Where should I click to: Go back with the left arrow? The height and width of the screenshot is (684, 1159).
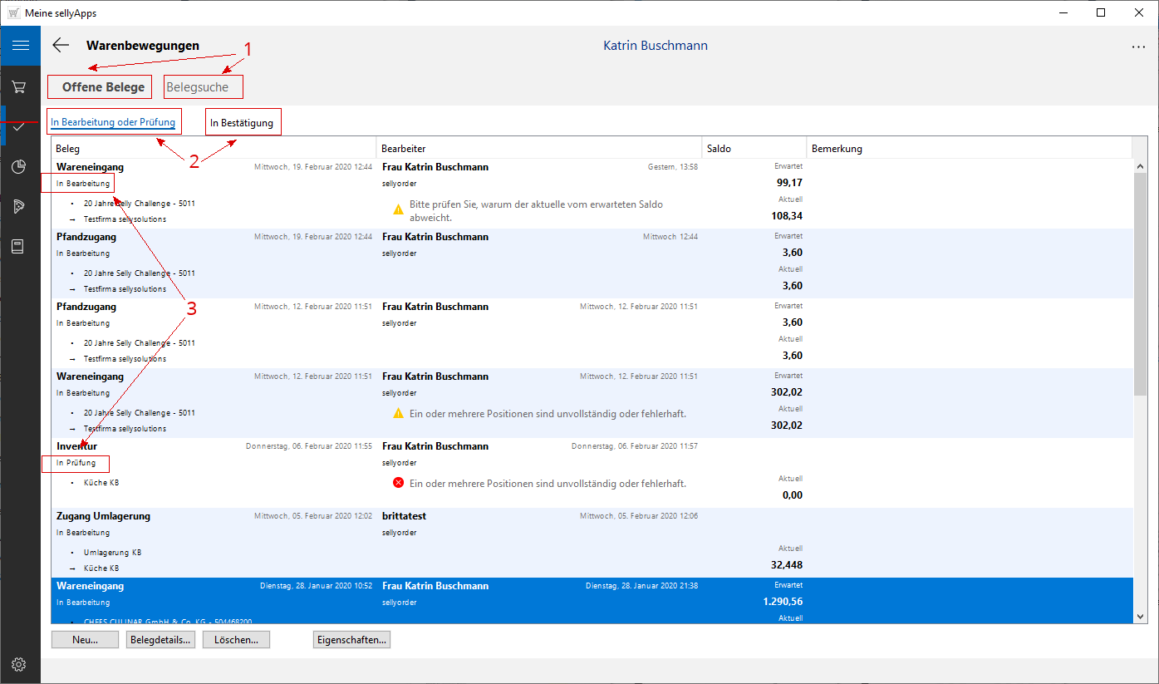[61, 46]
